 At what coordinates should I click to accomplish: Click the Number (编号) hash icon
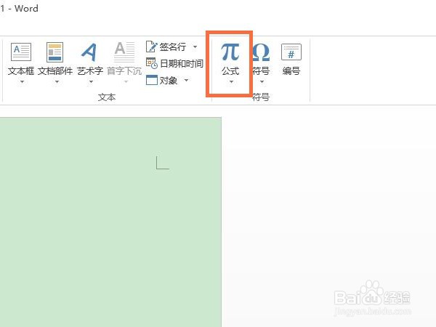point(291,52)
